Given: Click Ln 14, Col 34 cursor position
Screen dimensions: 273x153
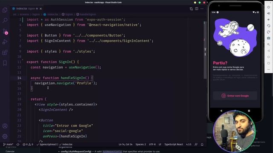Looking at the screenshot, I should (x=125, y=144).
